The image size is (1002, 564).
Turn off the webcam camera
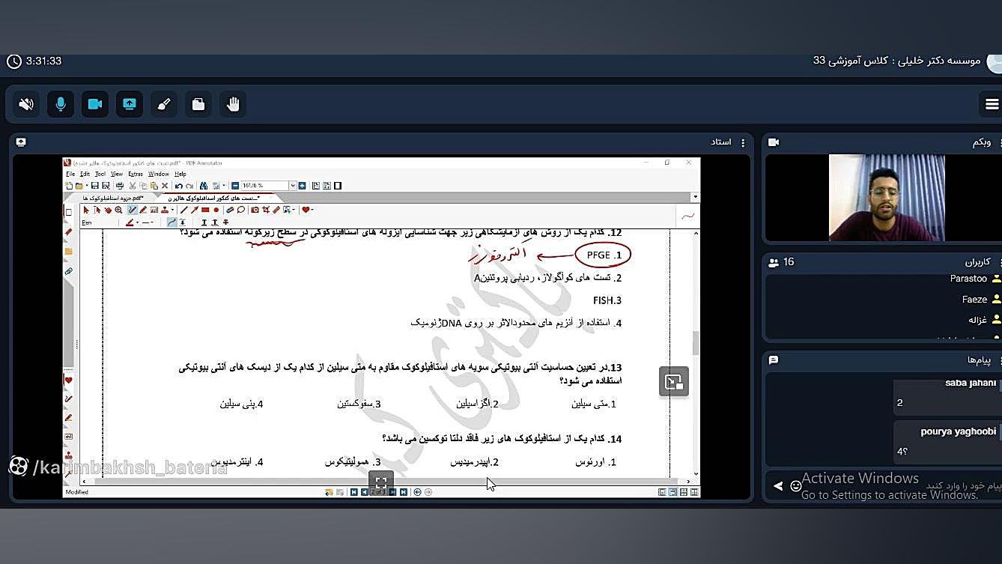[x=95, y=104]
